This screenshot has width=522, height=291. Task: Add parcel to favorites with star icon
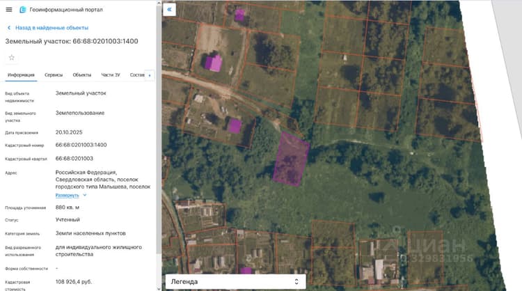point(12,58)
